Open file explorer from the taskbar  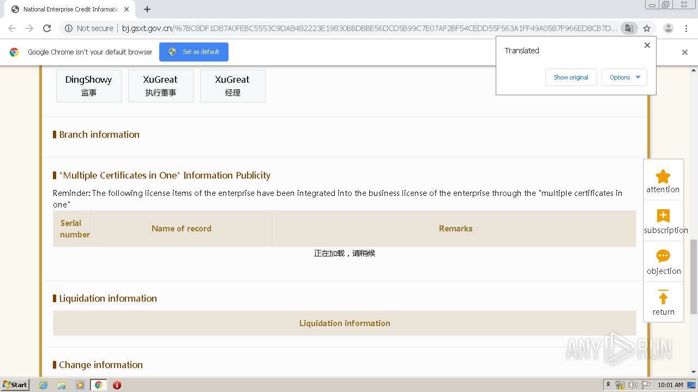point(62,385)
